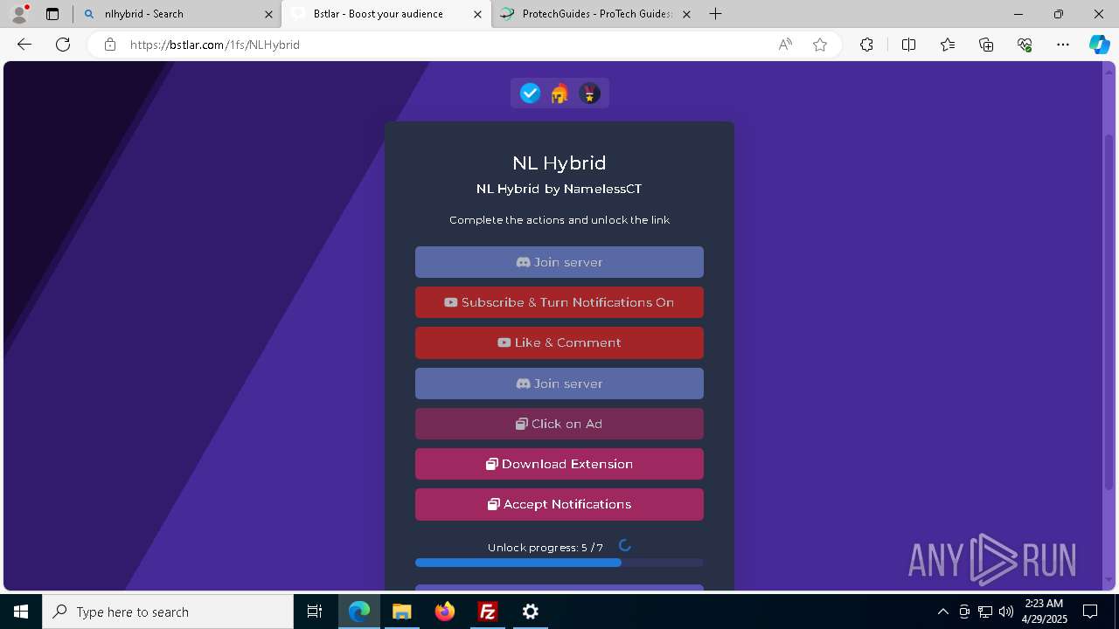Image resolution: width=1119 pixels, height=629 pixels.
Task: Open the Favorites list
Action: [948, 45]
